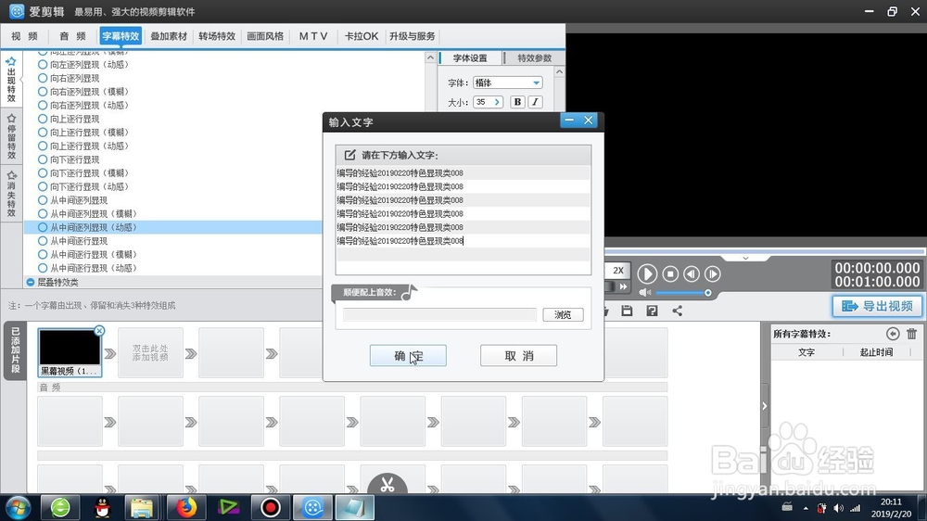Image resolution: width=927 pixels, height=521 pixels.
Task: Open Firefox from the taskbar
Action: (x=185, y=507)
